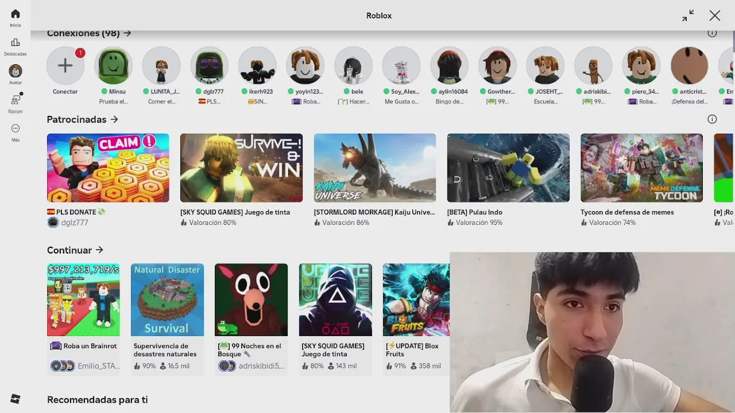Continue Squid Games Juego de tinta thumbnail
Image resolution: width=735 pixels, height=413 pixels.
(335, 300)
